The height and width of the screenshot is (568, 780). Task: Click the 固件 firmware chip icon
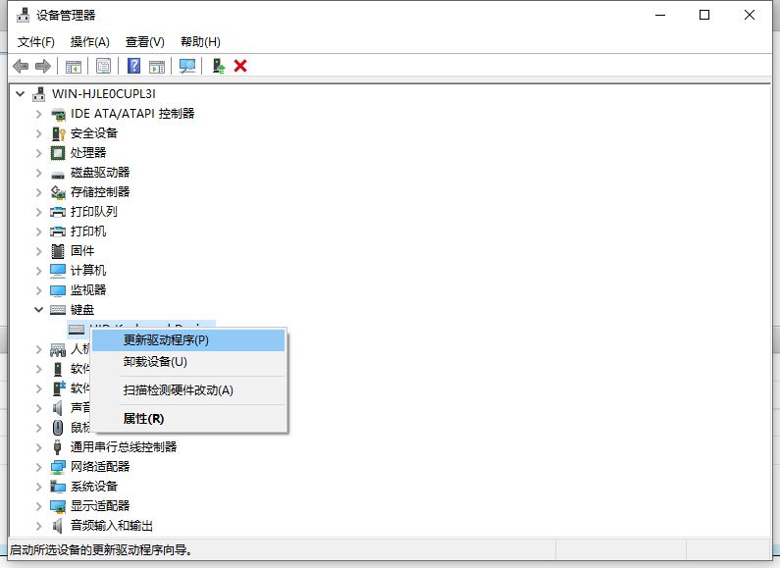(x=58, y=251)
